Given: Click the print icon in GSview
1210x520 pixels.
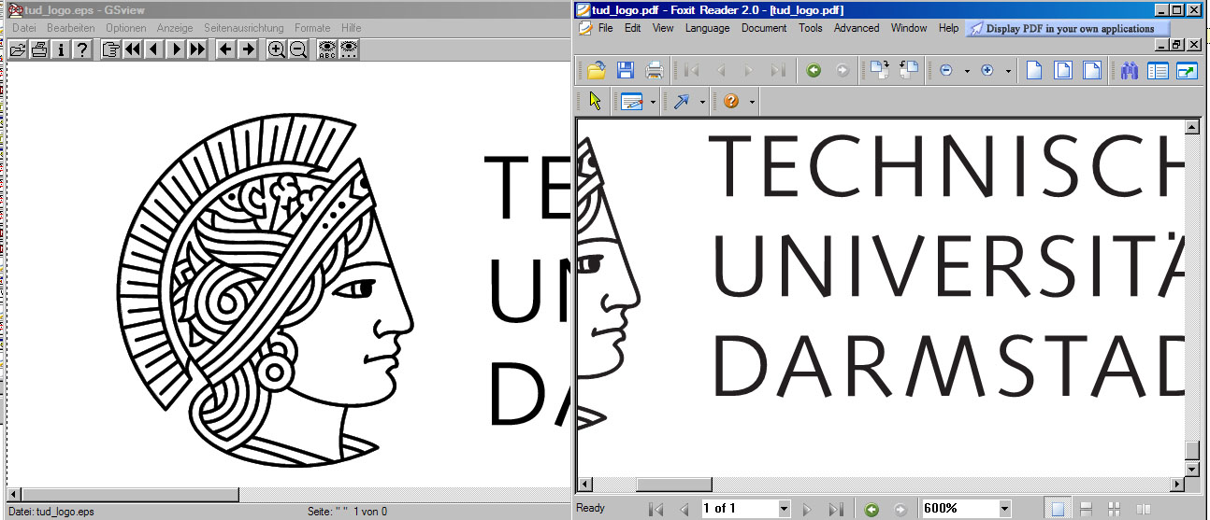Looking at the screenshot, I should 38,49.
